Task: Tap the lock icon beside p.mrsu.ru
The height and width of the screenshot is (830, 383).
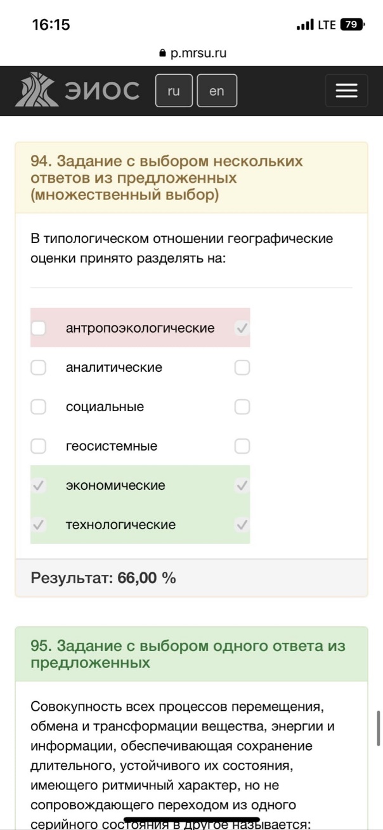Action: [162, 53]
